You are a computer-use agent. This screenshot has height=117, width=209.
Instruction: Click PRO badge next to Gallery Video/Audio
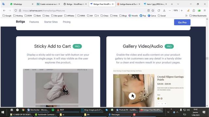[169, 46]
